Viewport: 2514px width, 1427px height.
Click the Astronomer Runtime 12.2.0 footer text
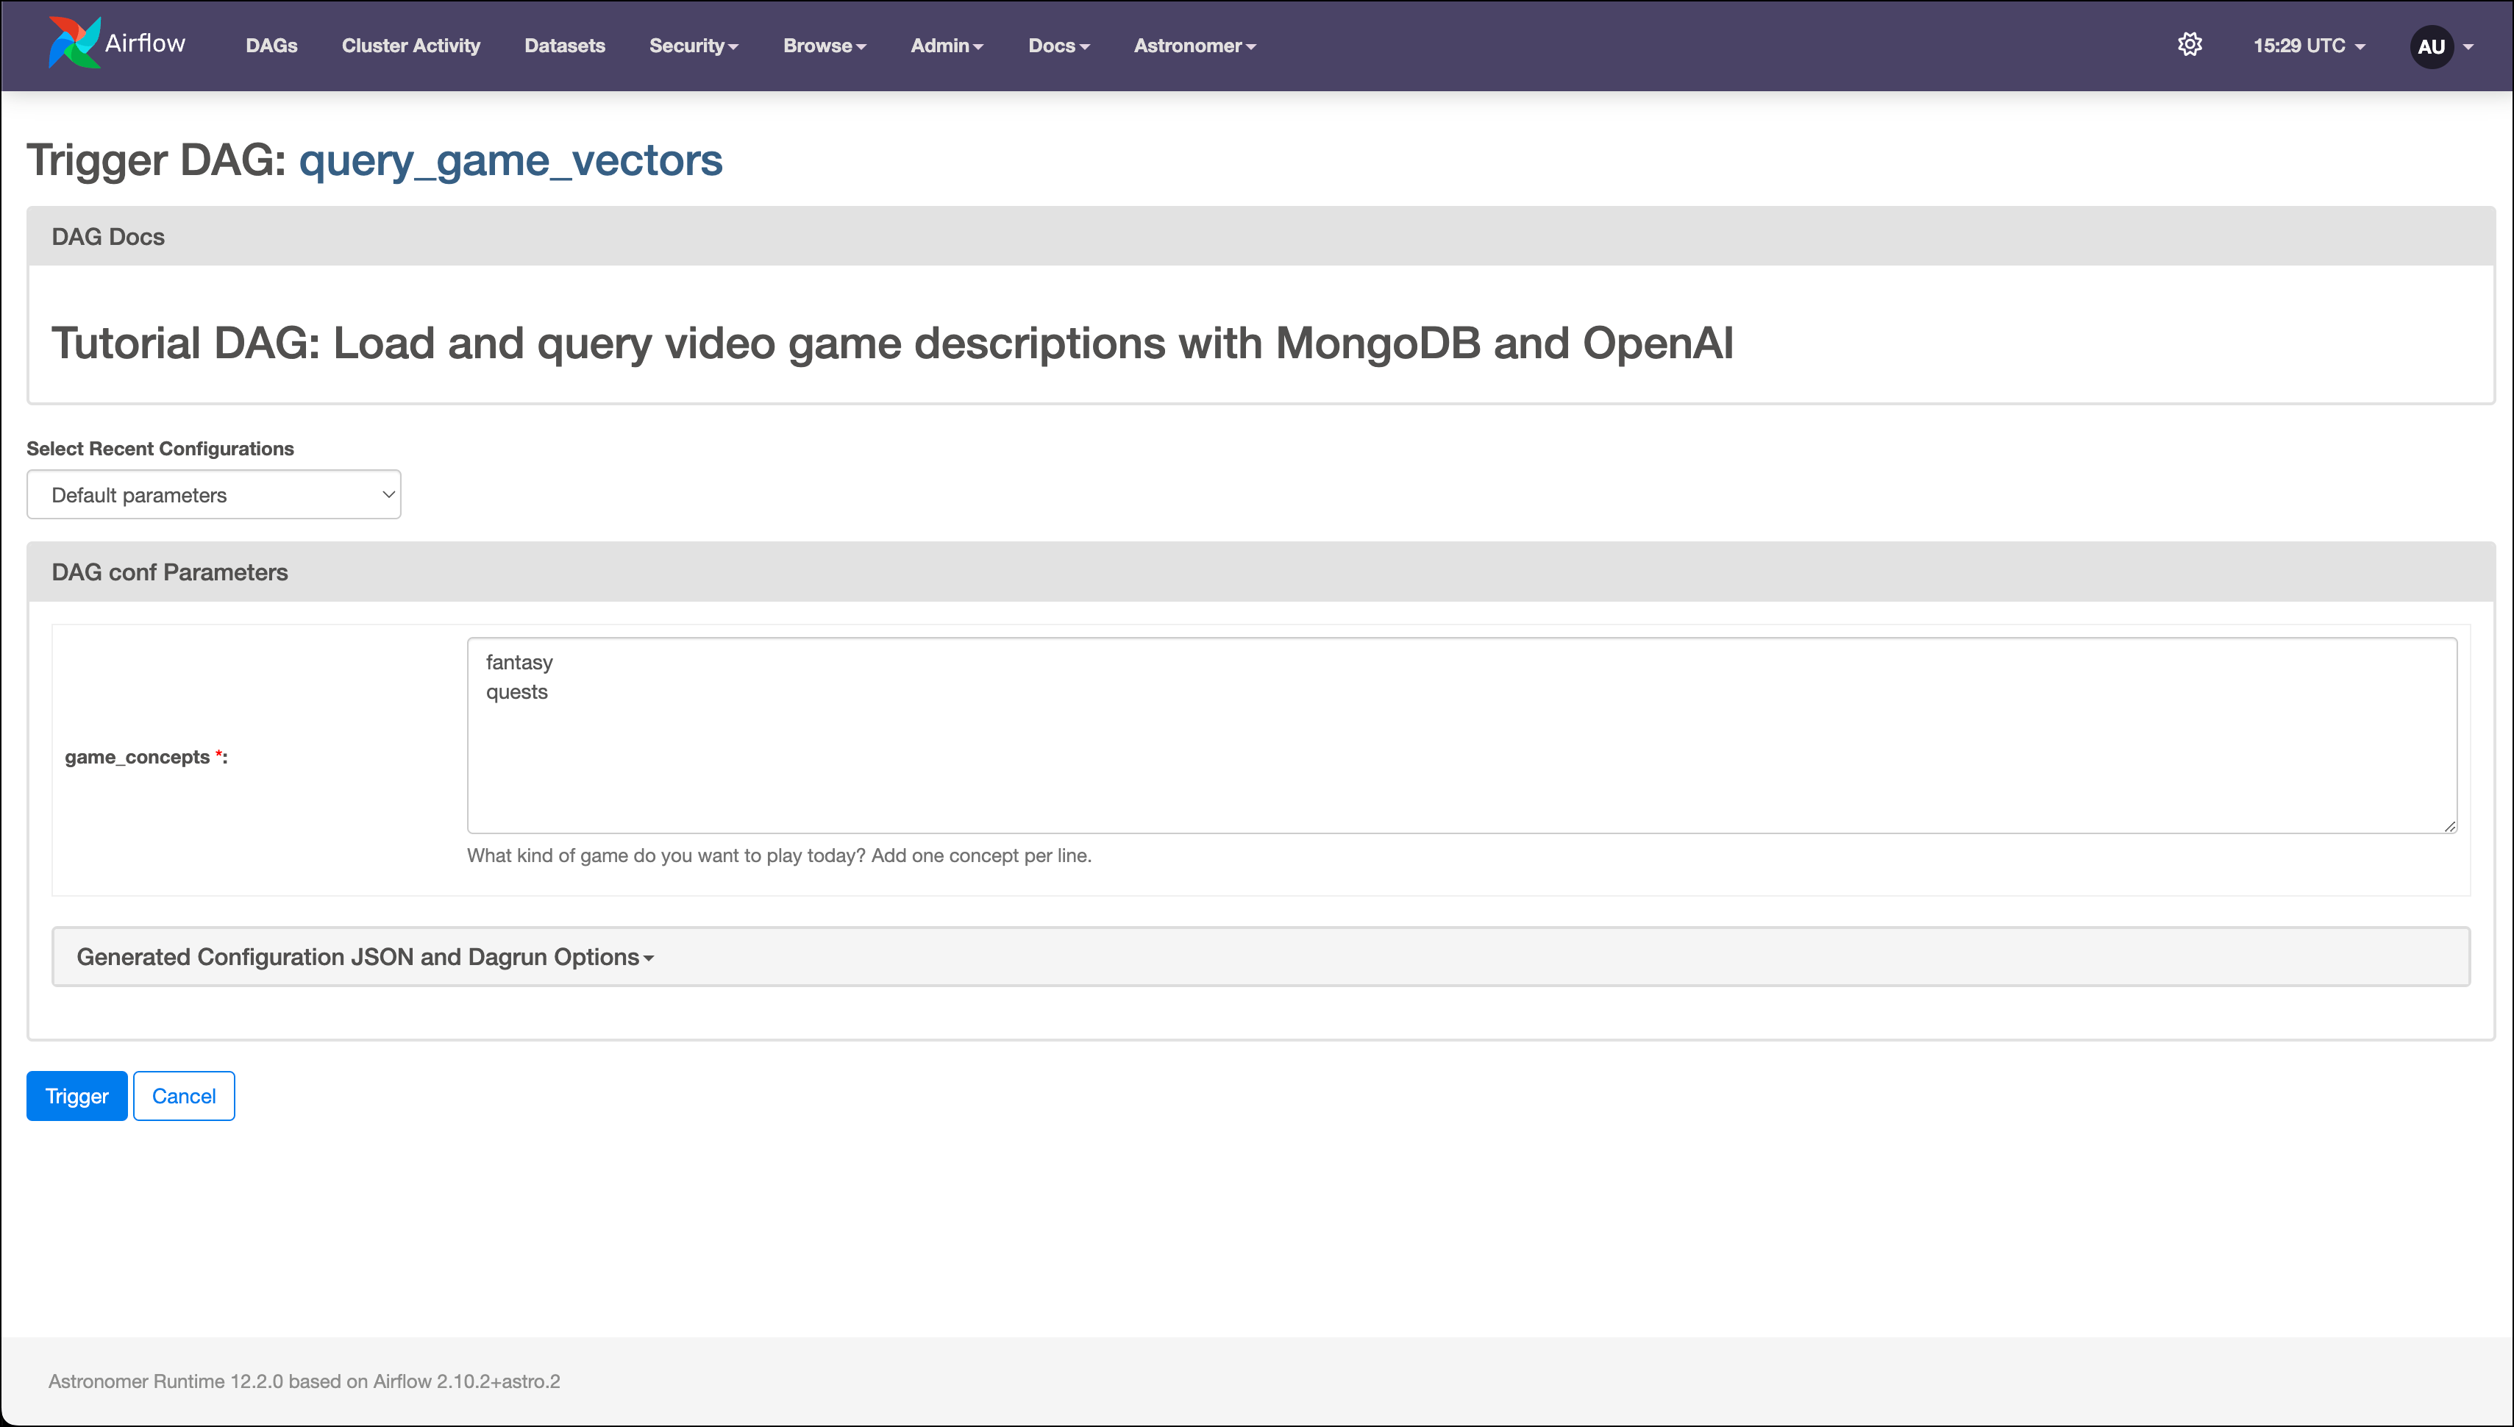[x=304, y=1381]
